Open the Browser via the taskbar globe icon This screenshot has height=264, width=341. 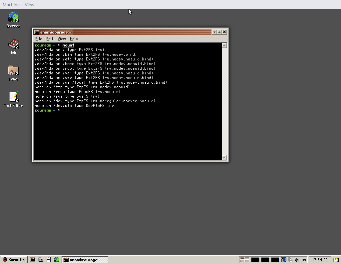(56, 260)
